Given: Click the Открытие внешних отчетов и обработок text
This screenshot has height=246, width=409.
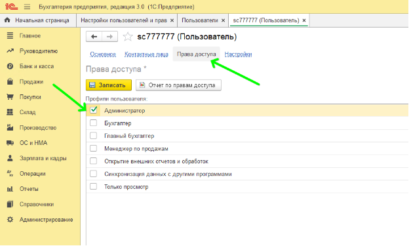Looking at the screenshot, I should pos(156,161).
